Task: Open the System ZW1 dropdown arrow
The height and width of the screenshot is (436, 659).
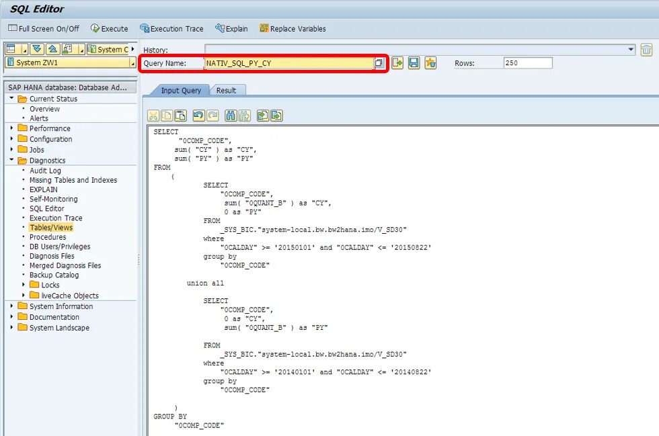Action: (133, 62)
